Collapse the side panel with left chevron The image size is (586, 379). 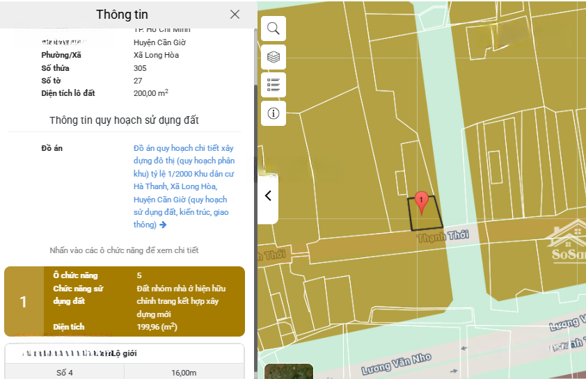point(268,195)
